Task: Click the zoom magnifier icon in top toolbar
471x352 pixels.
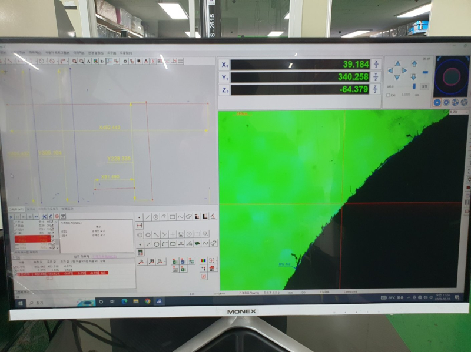Action: 75,61
